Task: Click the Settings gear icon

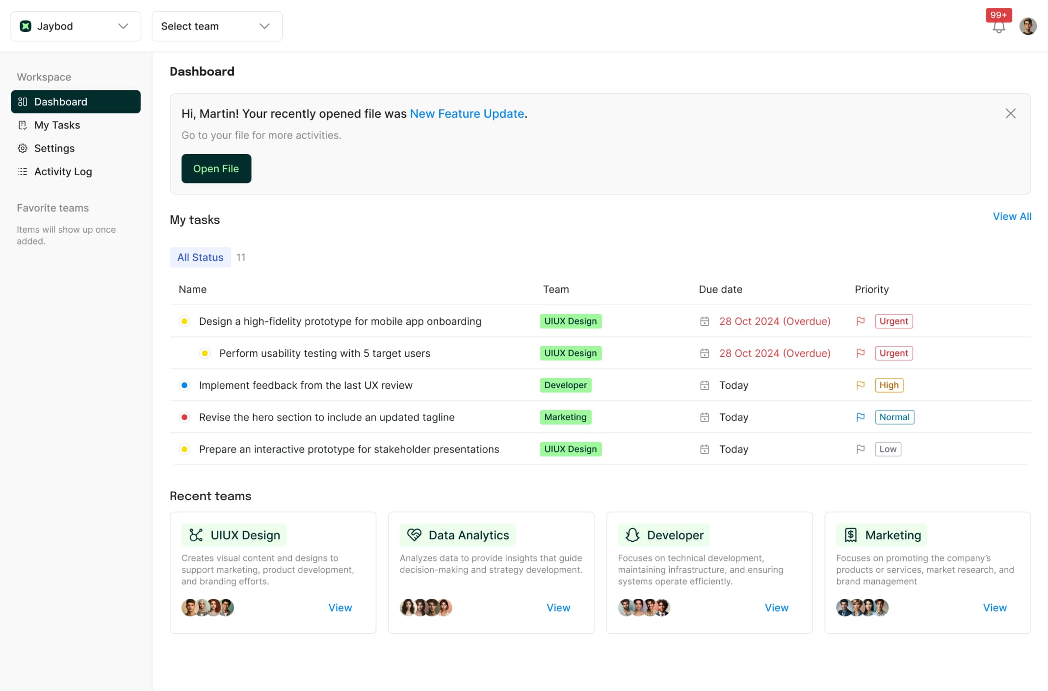Action: [22, 148]
